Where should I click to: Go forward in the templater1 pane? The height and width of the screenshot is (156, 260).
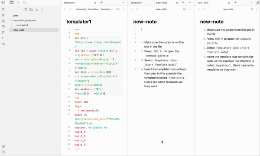click(70, 9)
